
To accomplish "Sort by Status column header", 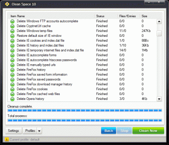I will click(x=100, y=16).
